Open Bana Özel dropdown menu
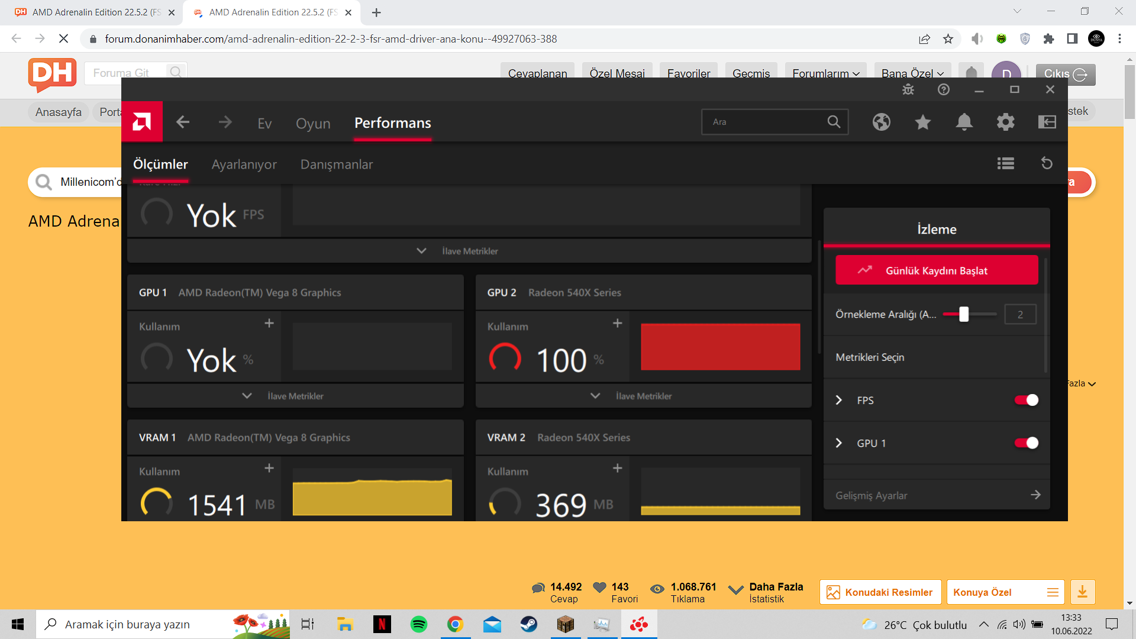1136x639 pixels. [x=912, y=73]
